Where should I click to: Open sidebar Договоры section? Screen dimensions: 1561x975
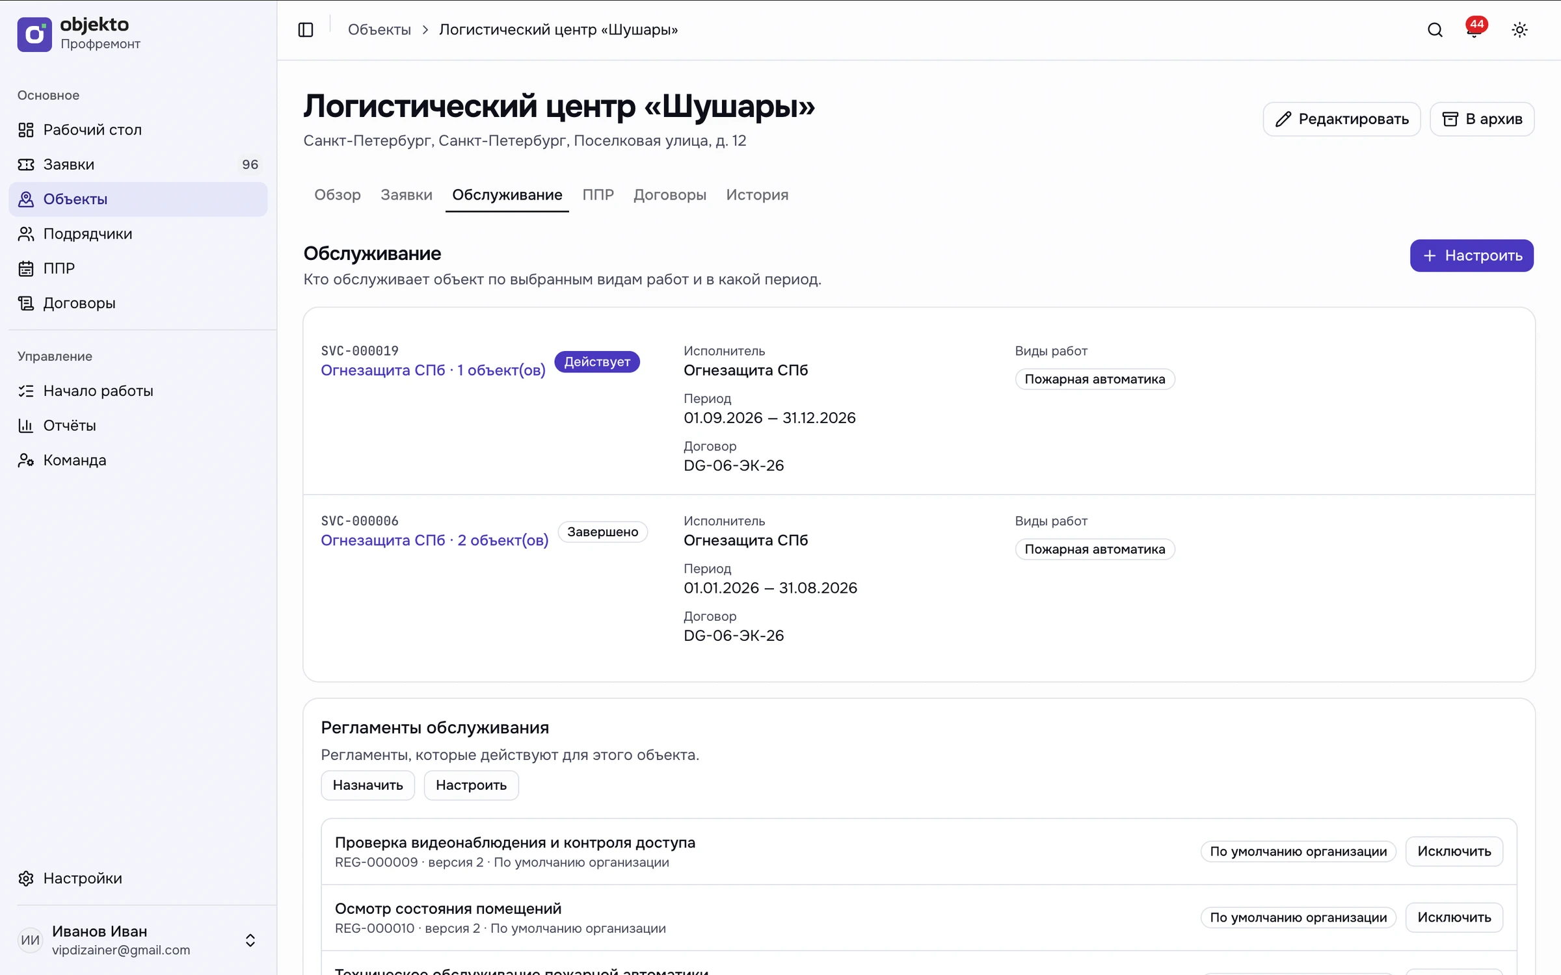pos(138,303)
